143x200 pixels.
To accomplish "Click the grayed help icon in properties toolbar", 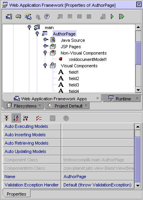I will 66,118.
